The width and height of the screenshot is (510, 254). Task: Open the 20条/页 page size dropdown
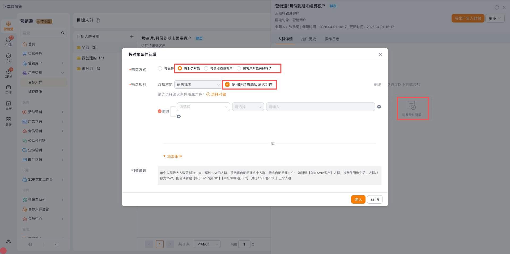tap(207, 244)
